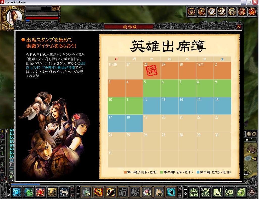Screen dimensions: 259x199
Task: Click the red flame hand skill icon
Action: coord(40,192)
